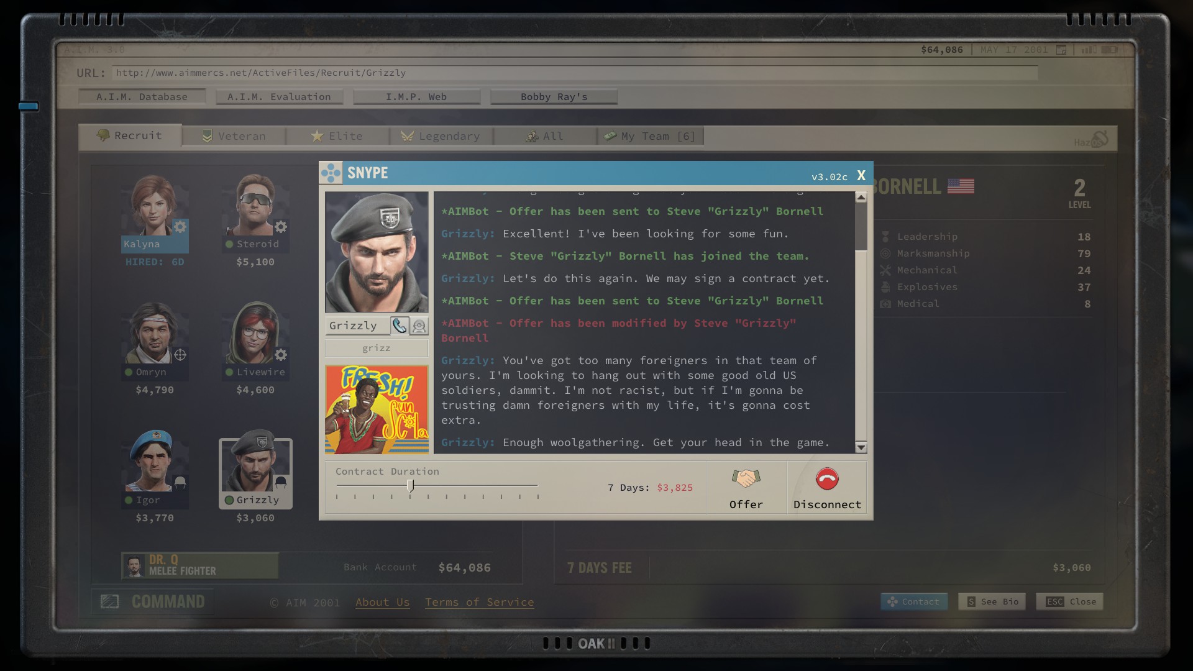The width and height of the screenshot is (1193, 671).
Task: Click the handshake Offer icon
Action: pyautogui.click(x=746, y=478)
